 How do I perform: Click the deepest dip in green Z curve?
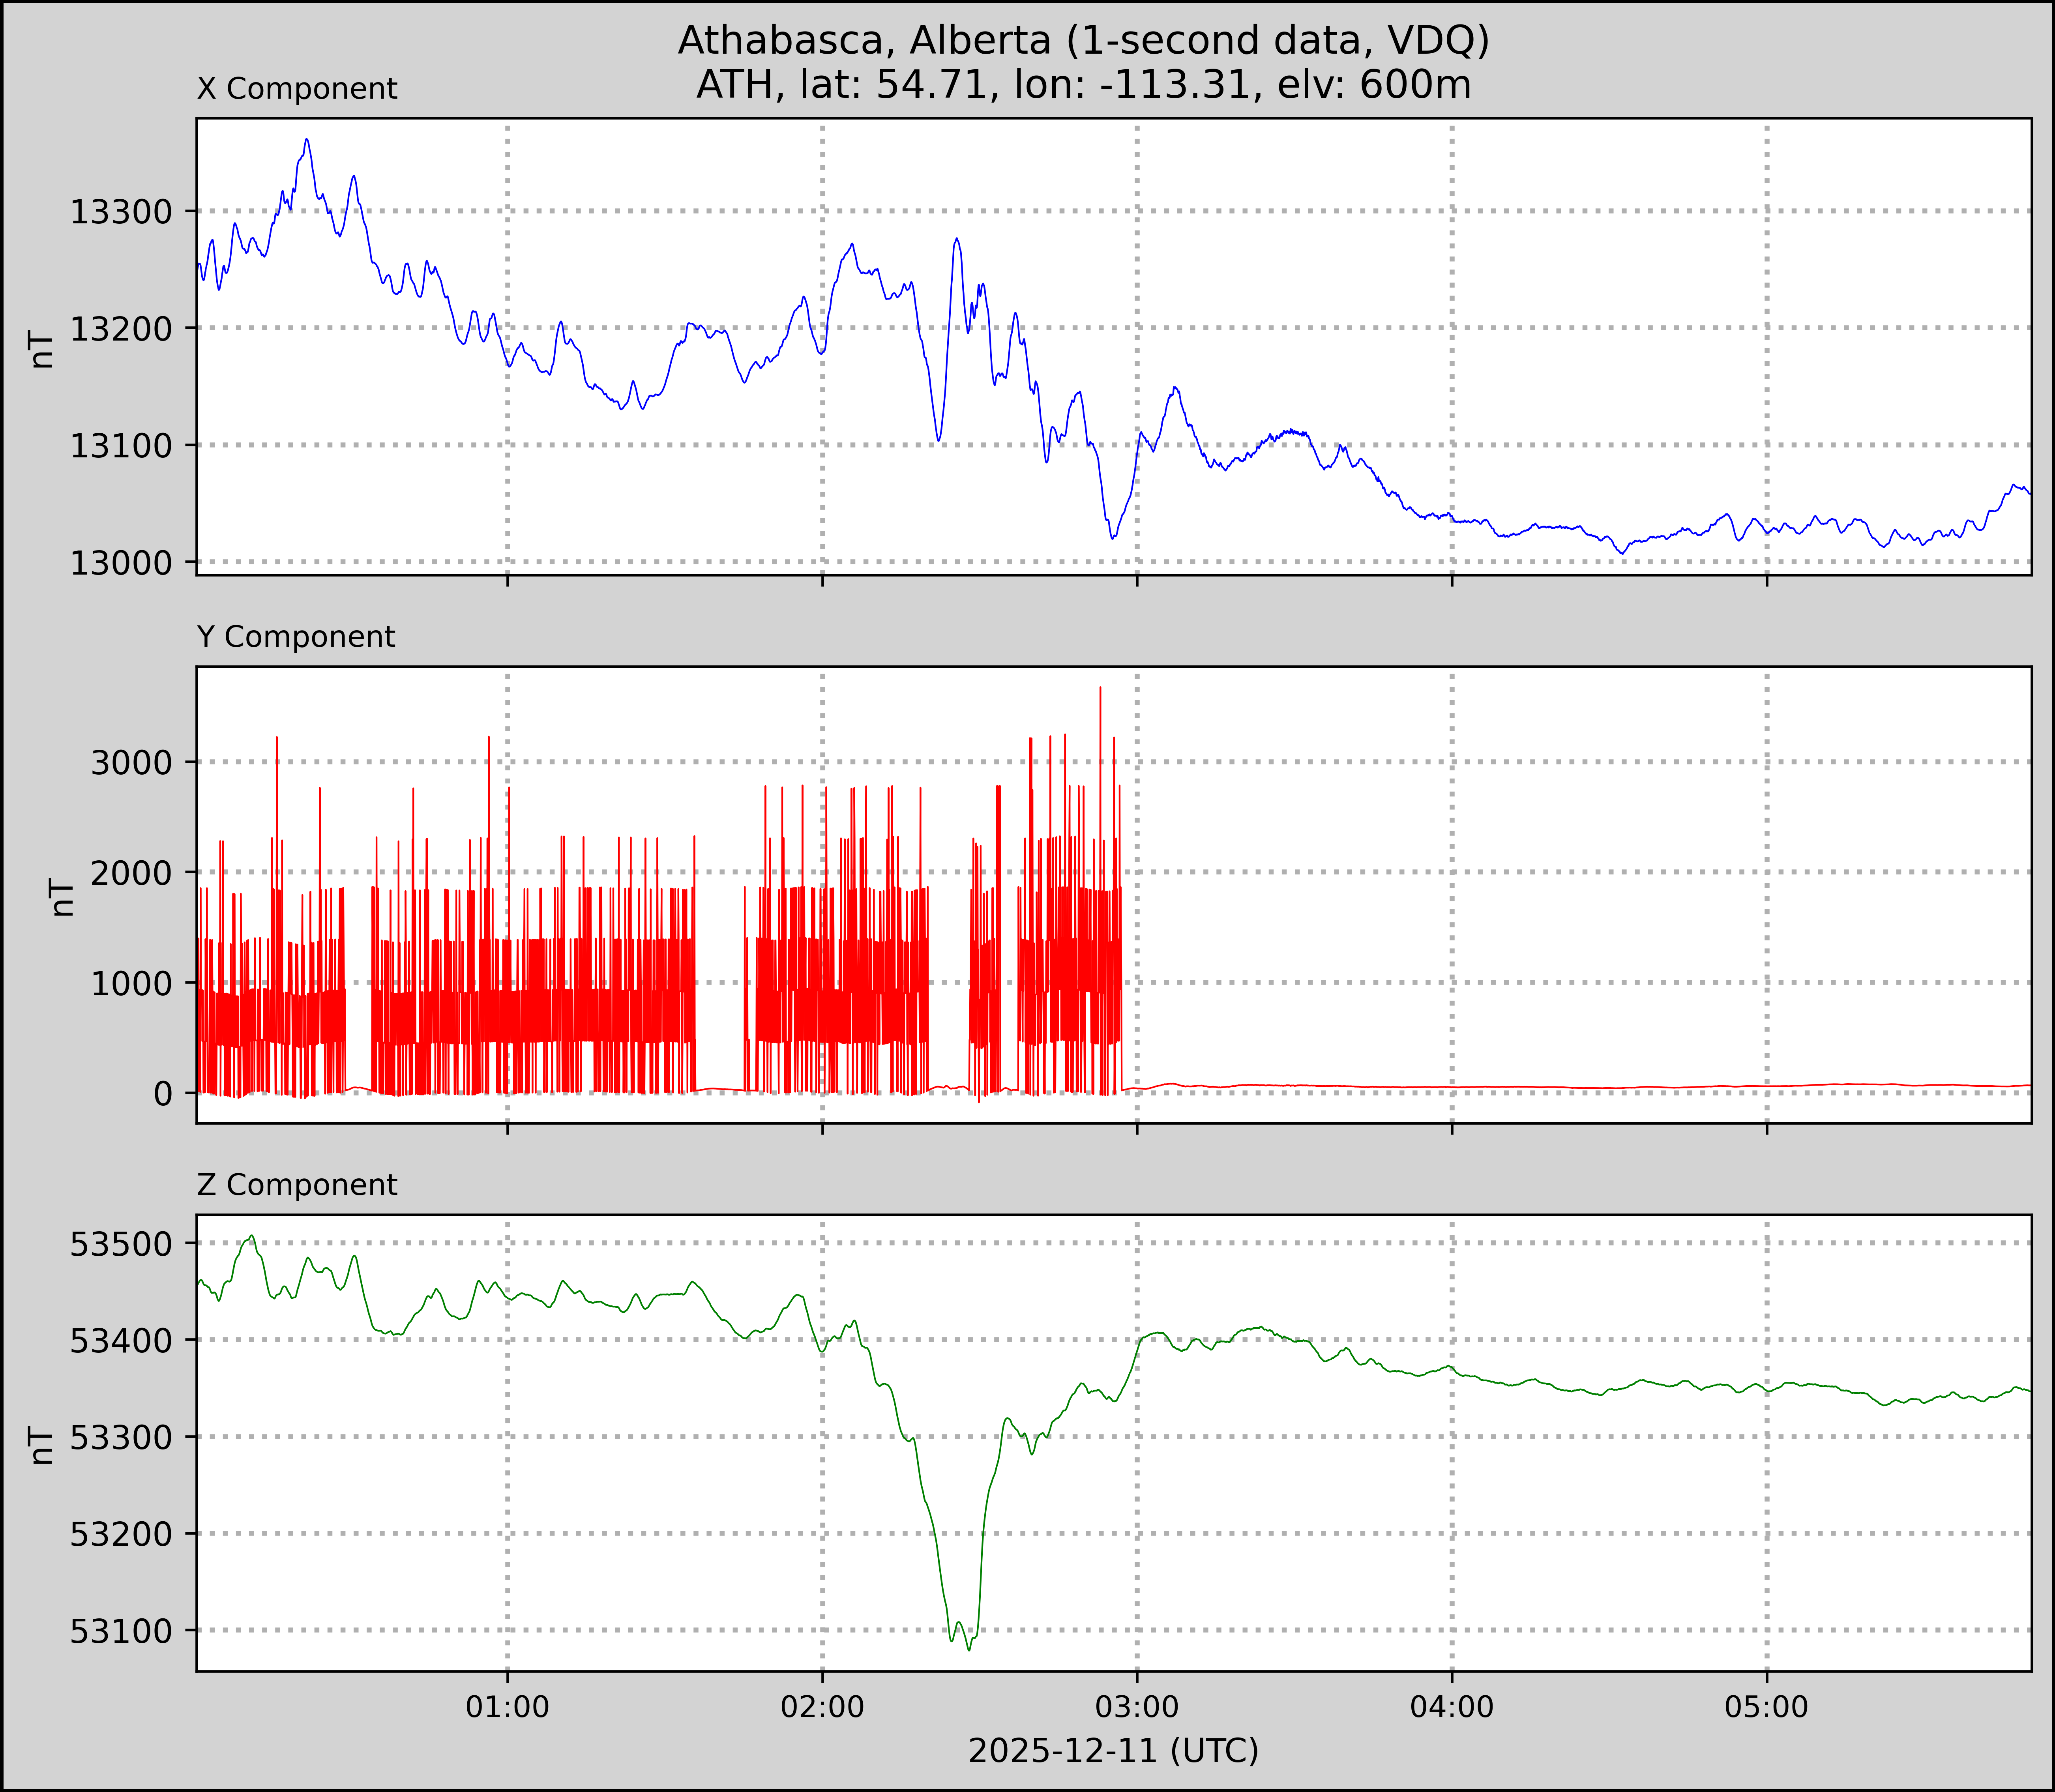(969, 1649)
